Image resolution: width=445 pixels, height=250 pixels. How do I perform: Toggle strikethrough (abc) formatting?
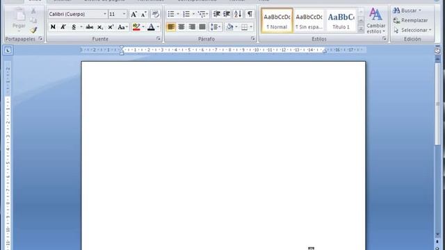click(x=90, y=27)
